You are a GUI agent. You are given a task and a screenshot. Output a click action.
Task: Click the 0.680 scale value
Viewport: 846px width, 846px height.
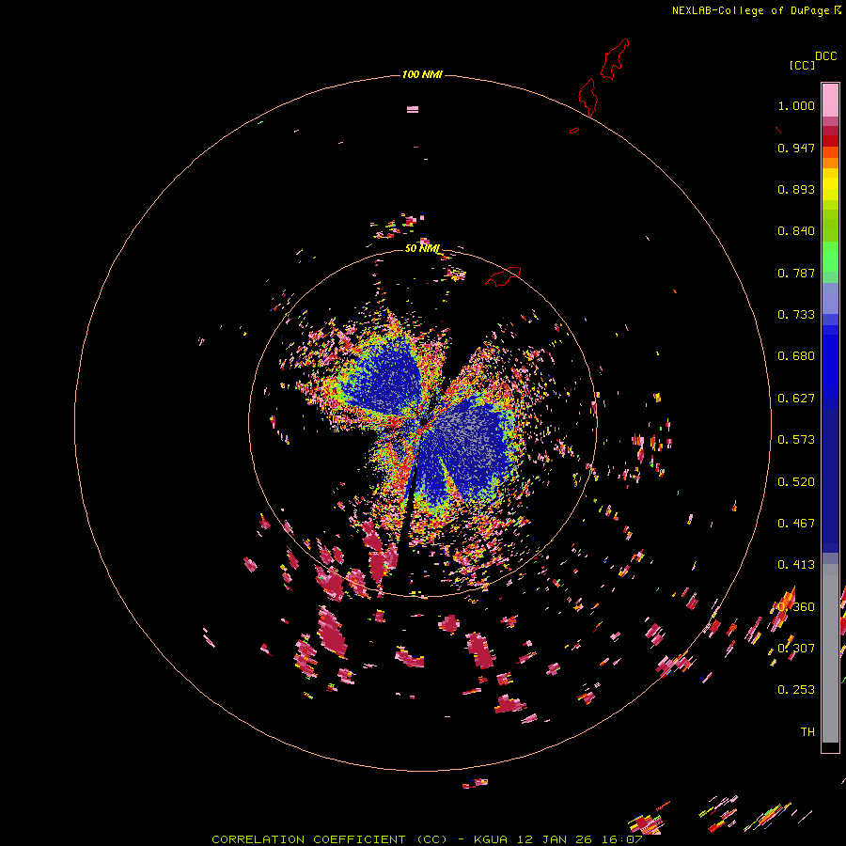(796, 356)
